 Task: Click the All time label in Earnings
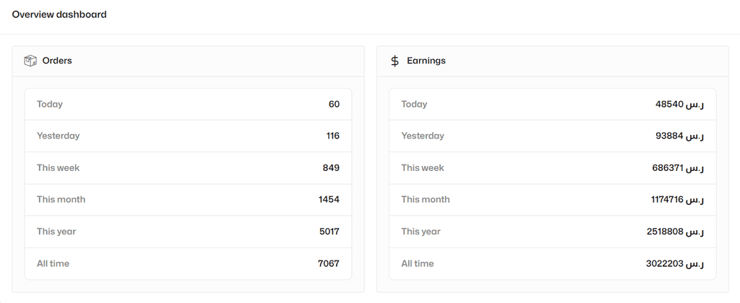pos(417,263)
